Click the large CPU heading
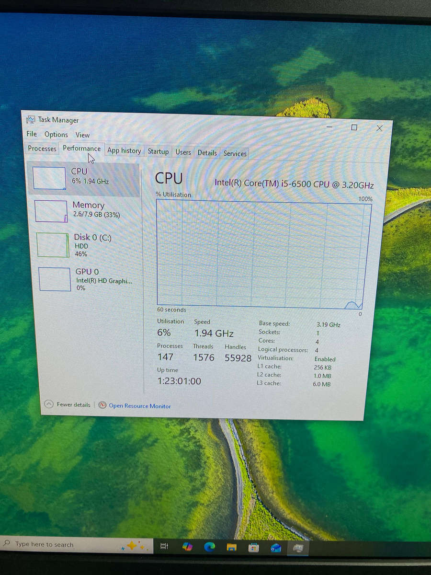 click(x=169, y=178)
